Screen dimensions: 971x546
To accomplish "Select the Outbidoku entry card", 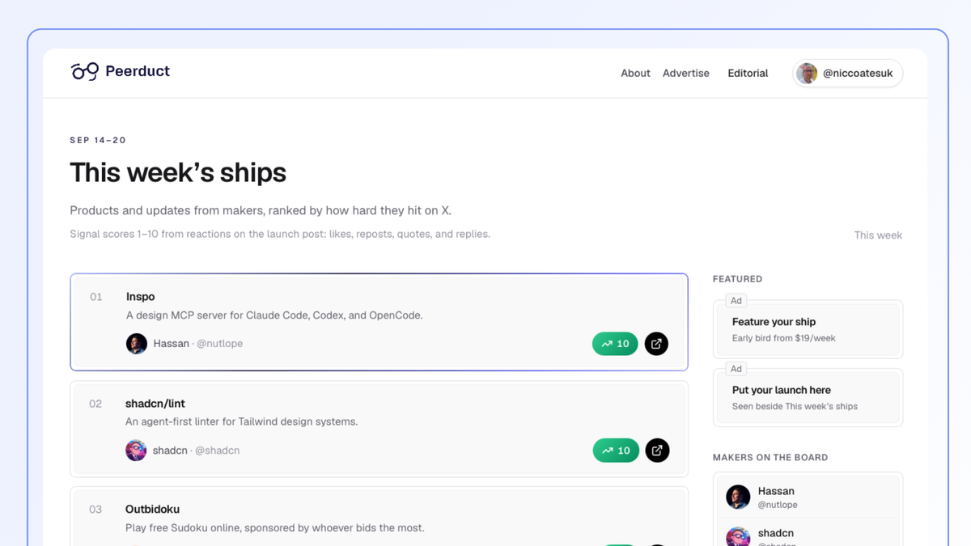I will click(379, 516).
